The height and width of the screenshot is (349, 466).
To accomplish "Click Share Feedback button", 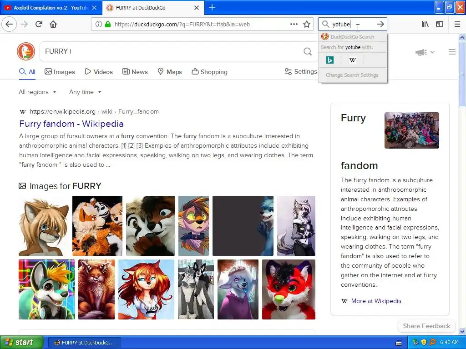I will pos(426,326).
